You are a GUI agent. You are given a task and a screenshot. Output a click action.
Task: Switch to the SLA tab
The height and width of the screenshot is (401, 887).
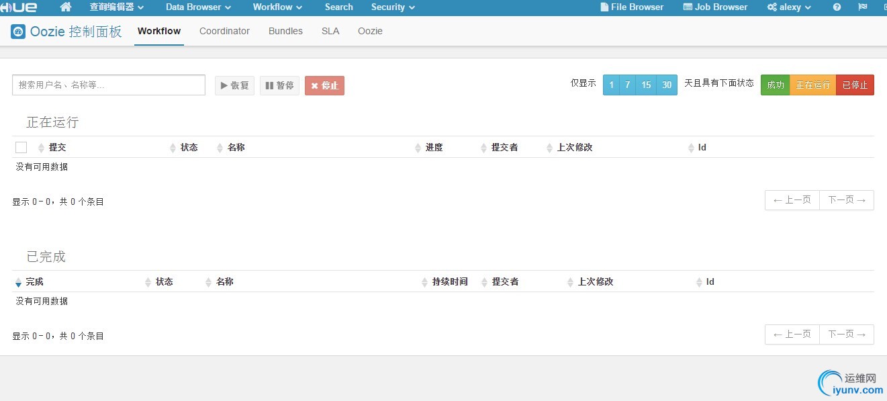[330, 32]
